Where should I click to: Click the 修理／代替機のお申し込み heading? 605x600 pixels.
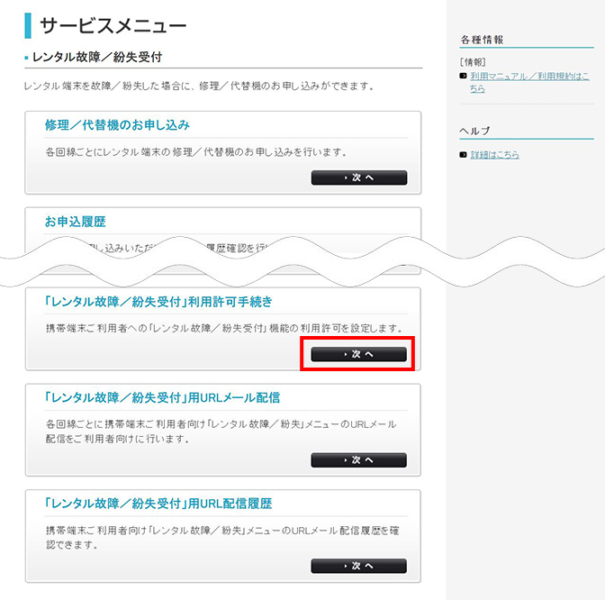(117, 125)
